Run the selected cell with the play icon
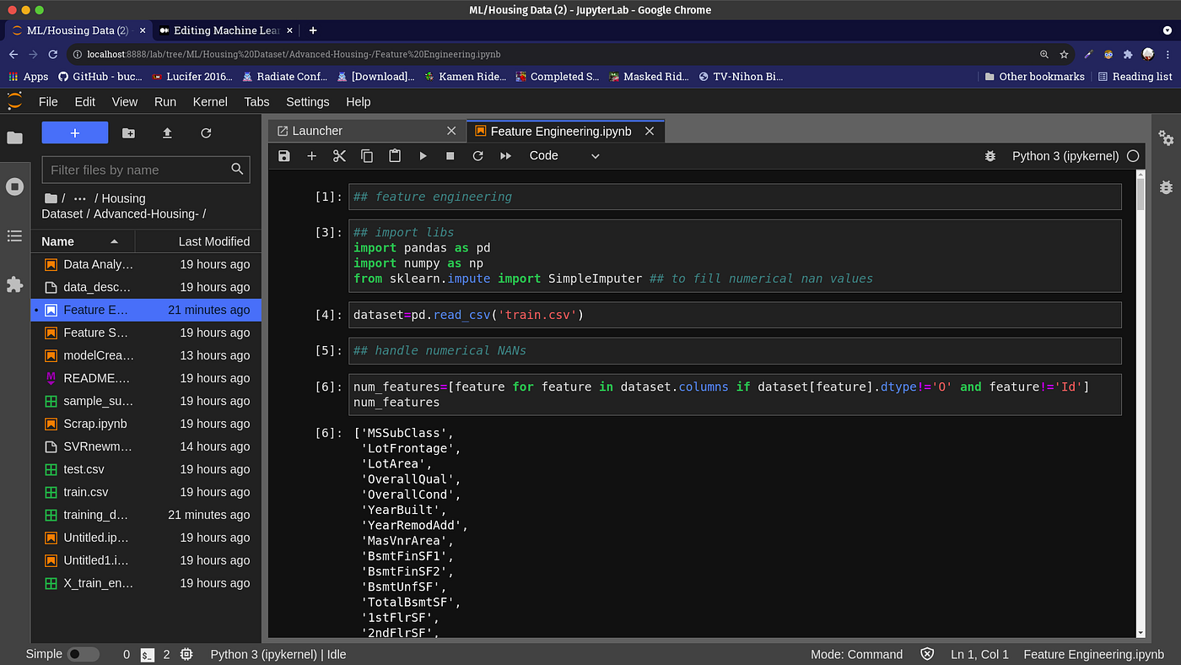Screen dimensions: 1181x665 pyautogui.click(x=423, y=156)
